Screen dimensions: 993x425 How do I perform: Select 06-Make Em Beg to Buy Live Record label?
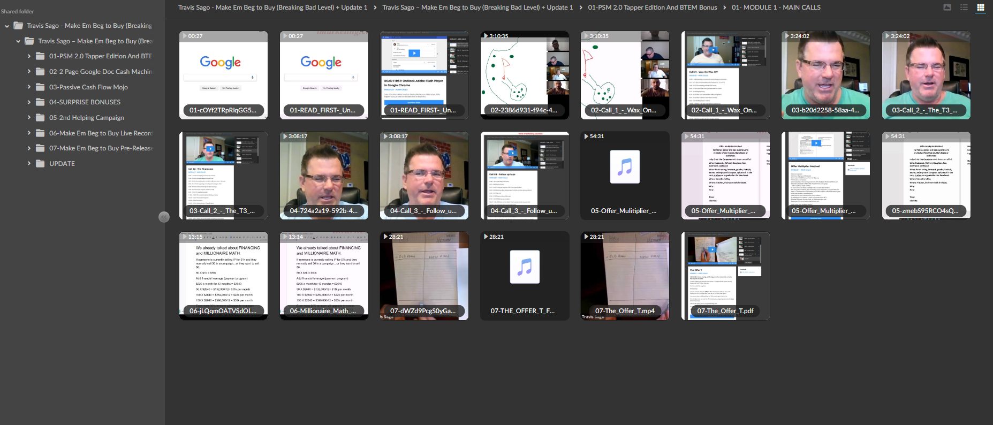tap(101, 133)
